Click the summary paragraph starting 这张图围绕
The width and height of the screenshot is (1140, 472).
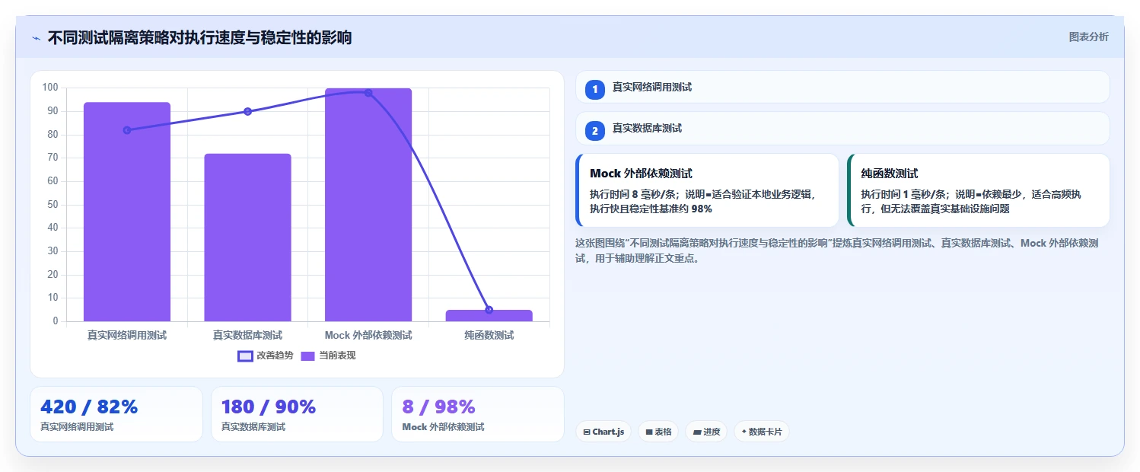click(x=837, y=250)
